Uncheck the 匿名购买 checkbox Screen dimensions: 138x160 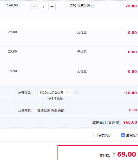(123, 135)
